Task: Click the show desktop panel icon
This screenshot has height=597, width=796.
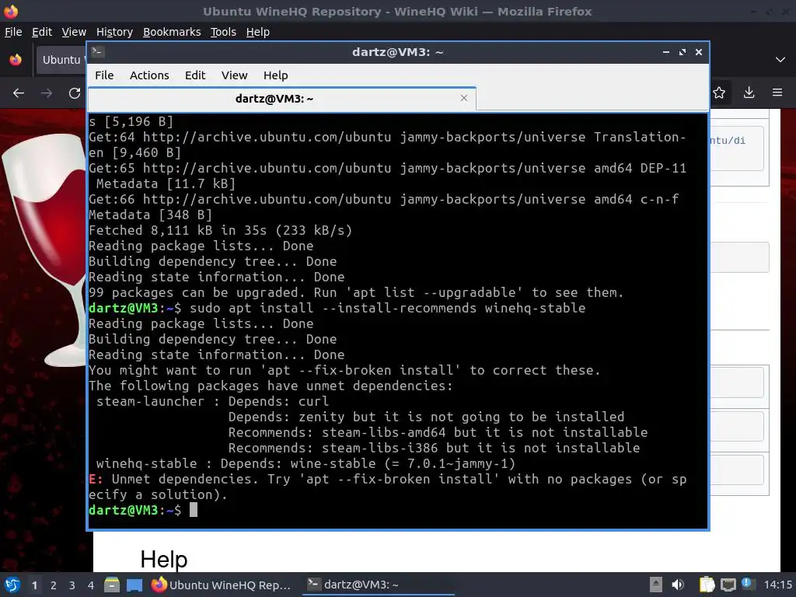Action: [134, 585]
